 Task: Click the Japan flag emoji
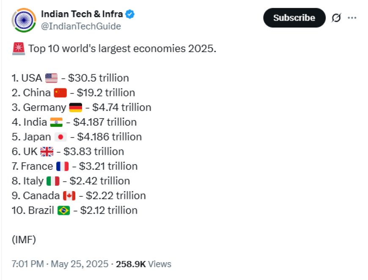60,137
